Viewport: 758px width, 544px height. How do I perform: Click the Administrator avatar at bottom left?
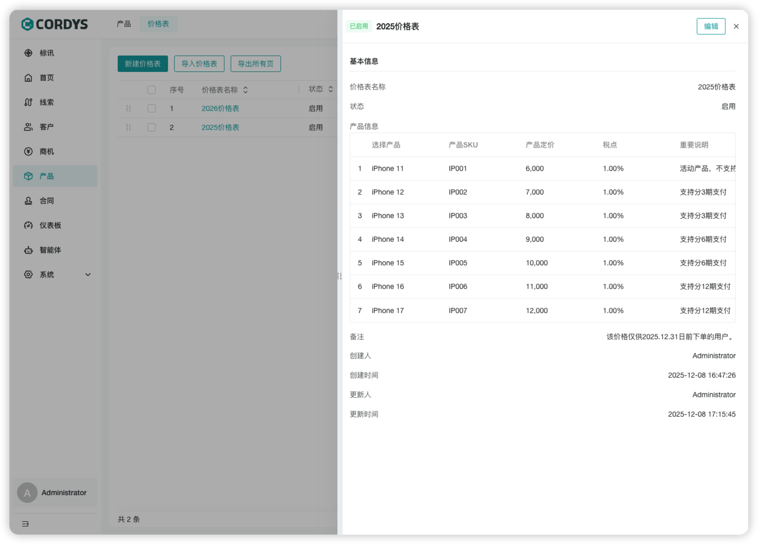tap(27, 493)
